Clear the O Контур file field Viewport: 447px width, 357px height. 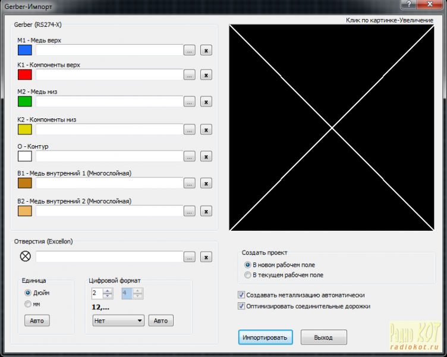coord(206,156)
